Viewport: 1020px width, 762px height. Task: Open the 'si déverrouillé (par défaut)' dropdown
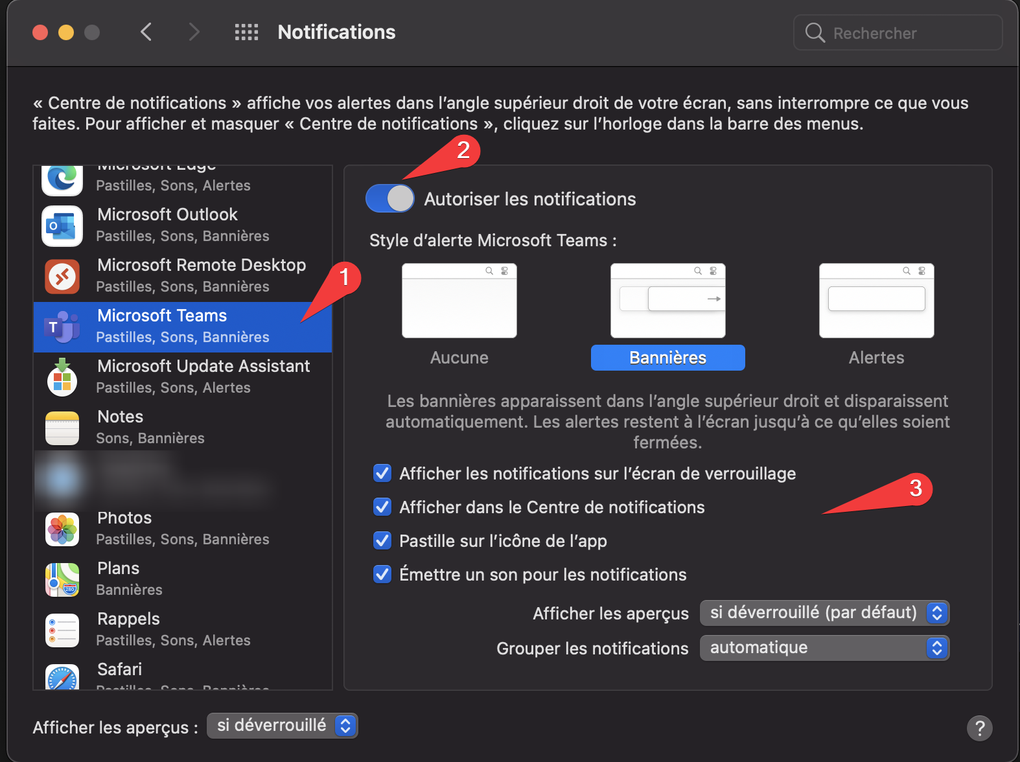(824, 613)
